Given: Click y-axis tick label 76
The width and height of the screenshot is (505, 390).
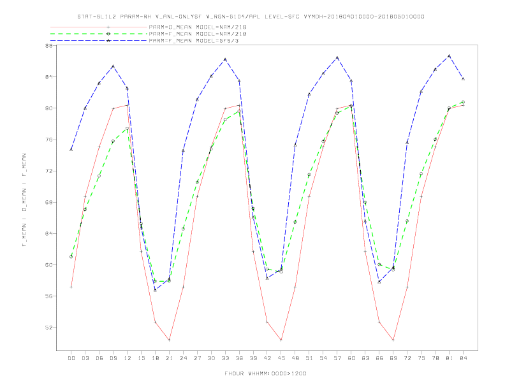Looking at the screenshot, I should (48, 140).
